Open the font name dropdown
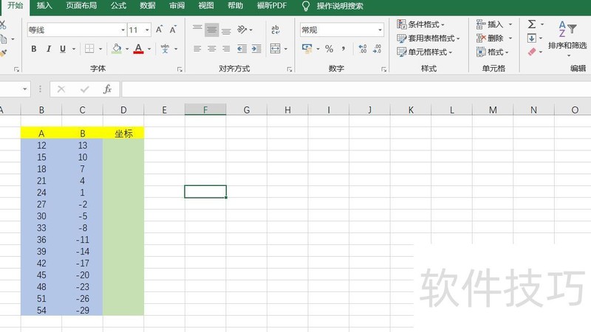 123,30
